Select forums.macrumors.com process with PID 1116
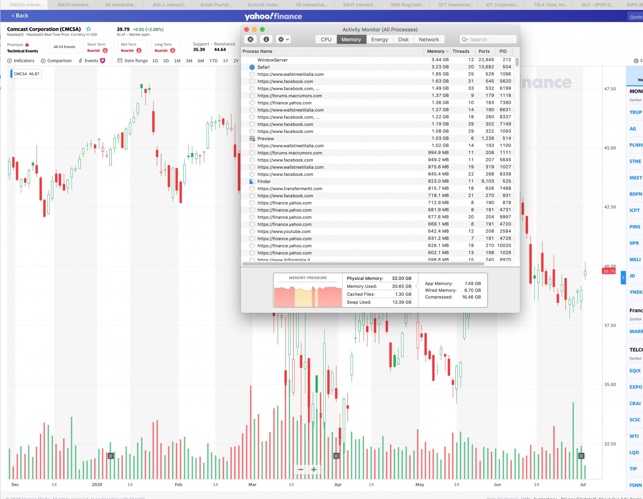The width and height of the screenshot is (643, 499). pos(377,95)
